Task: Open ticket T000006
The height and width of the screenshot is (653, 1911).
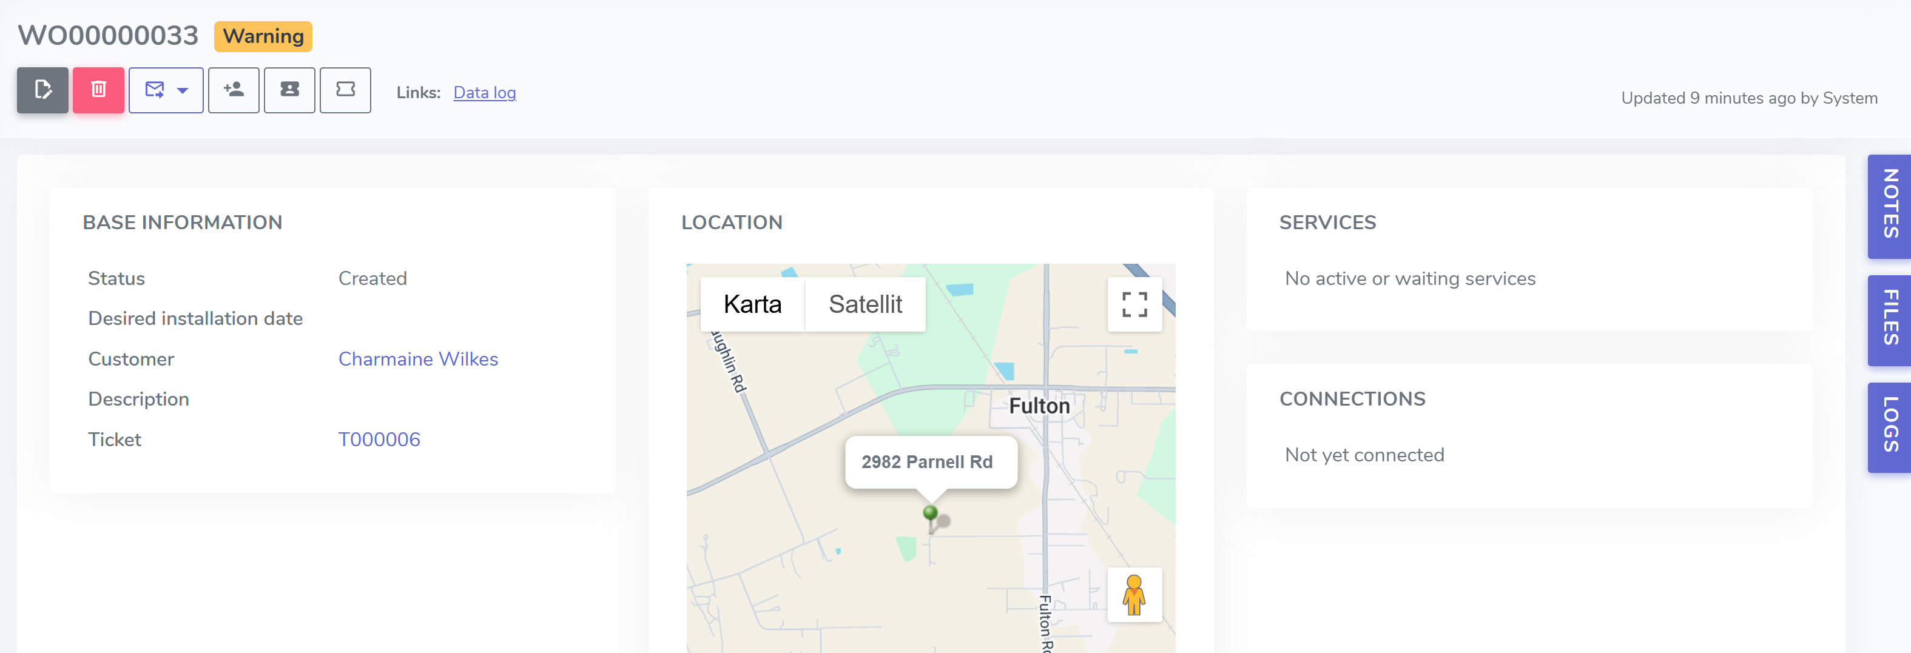Action: tap(379, 440)
